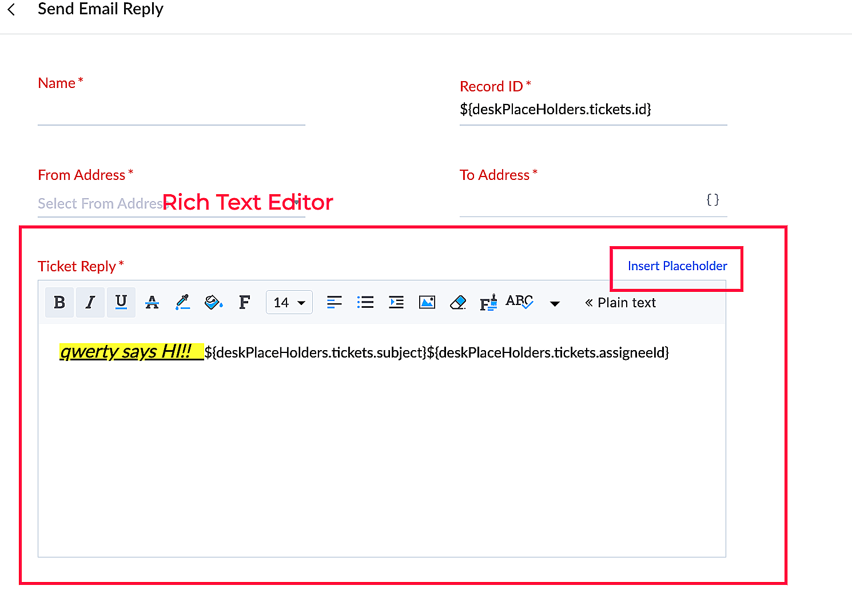Screen dimensions: 852x594
Task: Toggle italic formatting in the editor toolbar
Action: 90,302
